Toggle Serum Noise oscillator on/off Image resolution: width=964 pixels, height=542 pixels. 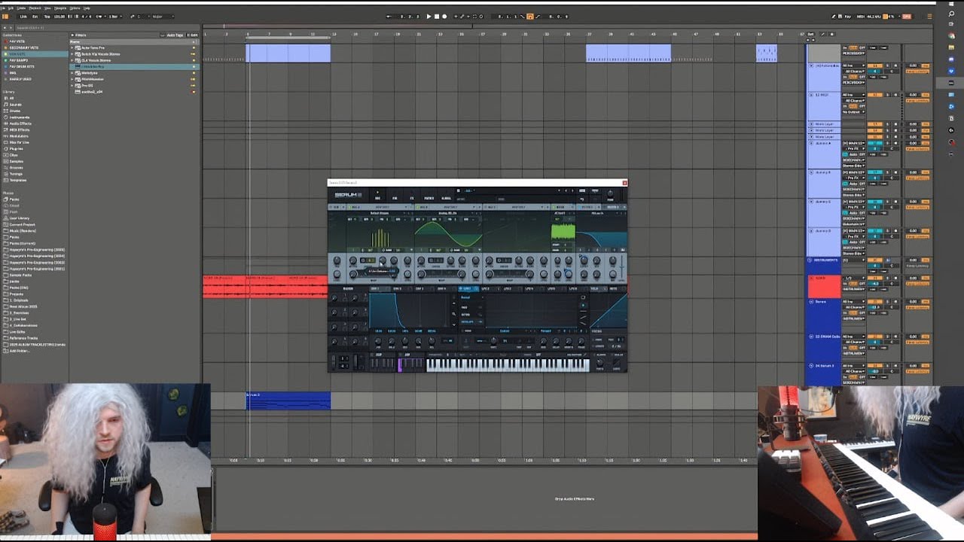click(x=554, y=206)
